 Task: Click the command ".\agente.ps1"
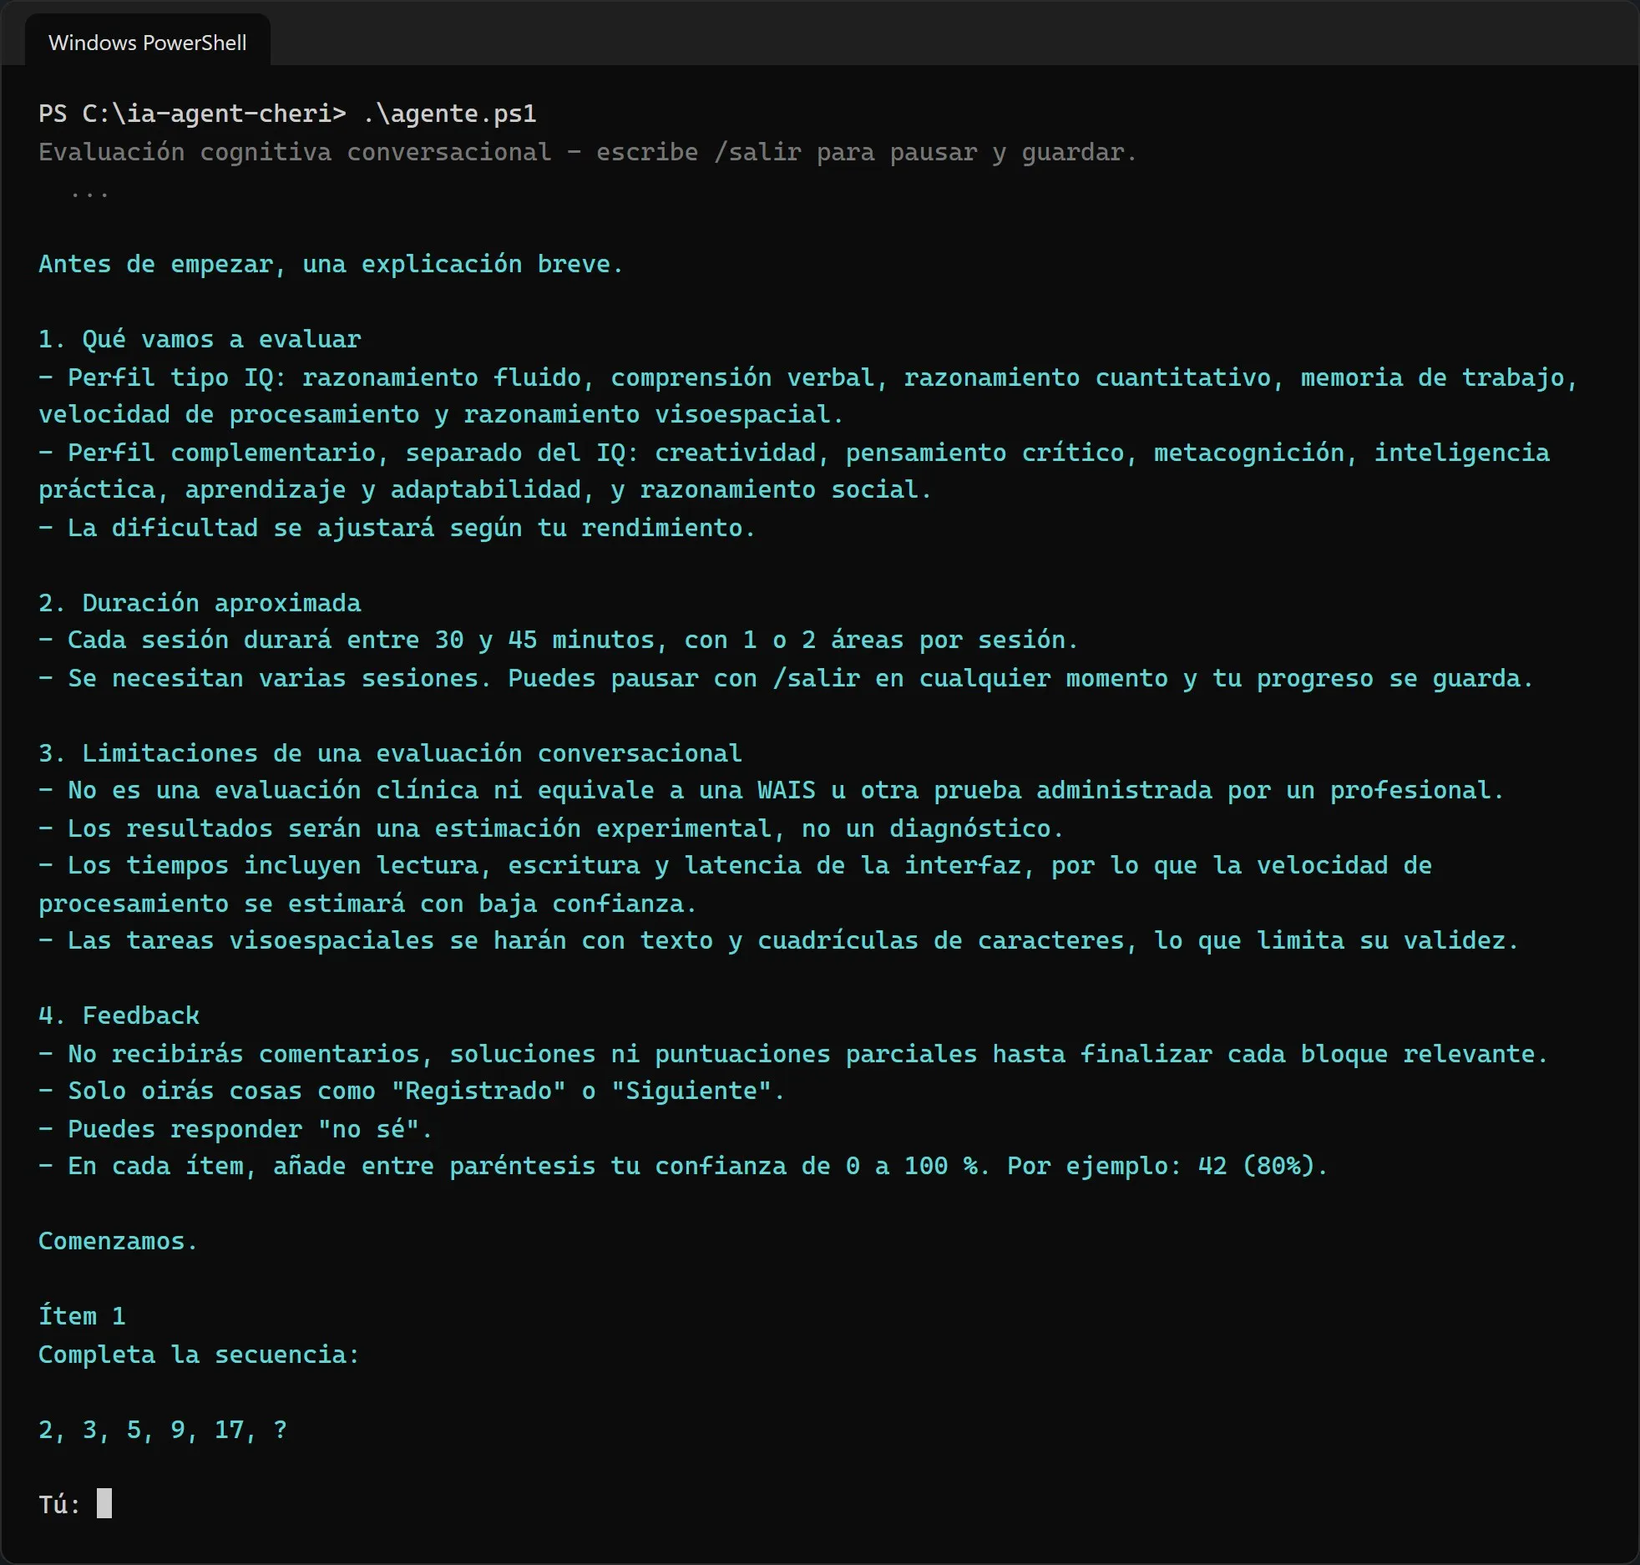tap(450, 114)
